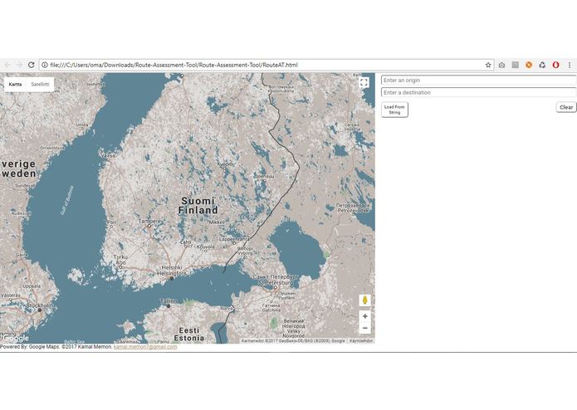577x410 pixels.
Task: Bookmark this page with the star icon
Action: pyautogui.click(x=488, y=65)
